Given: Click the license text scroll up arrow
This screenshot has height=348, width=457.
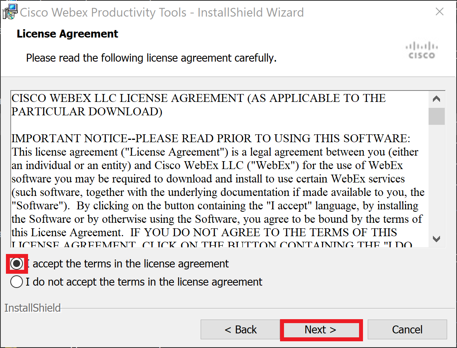Looking at the screenshot, I should tap(436, 99).
